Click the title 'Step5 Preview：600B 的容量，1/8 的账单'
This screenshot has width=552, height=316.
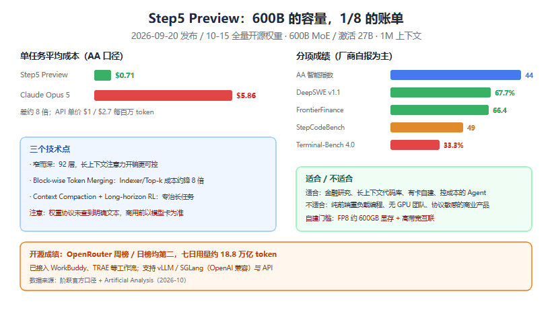(x=275, y=18)
